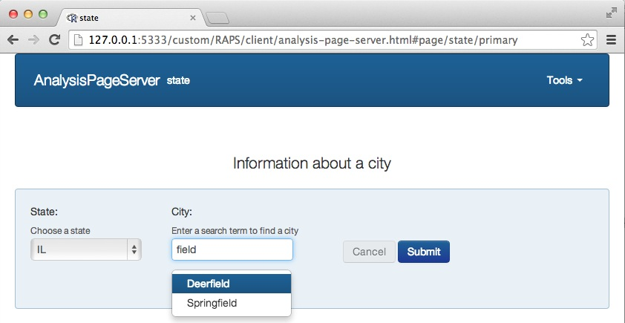Click the URL address bar

pos(327,40)
